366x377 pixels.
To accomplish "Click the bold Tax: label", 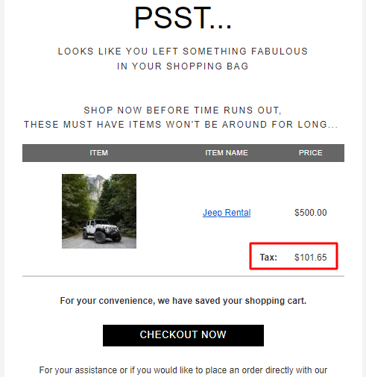I will coord(268,257).
